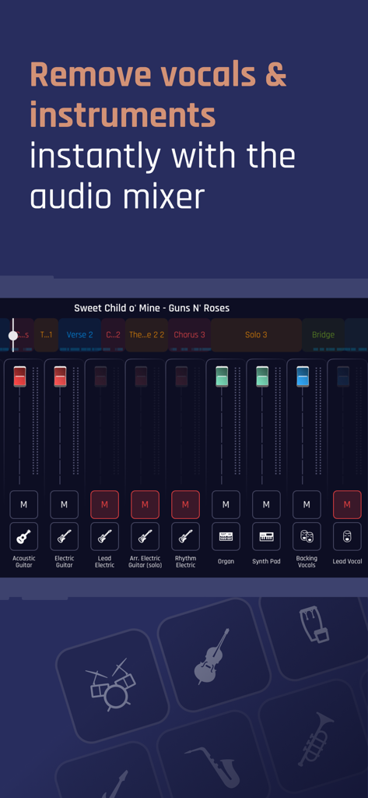
Task: Unmute the Lead Vocal track
Action: [347, 504]
